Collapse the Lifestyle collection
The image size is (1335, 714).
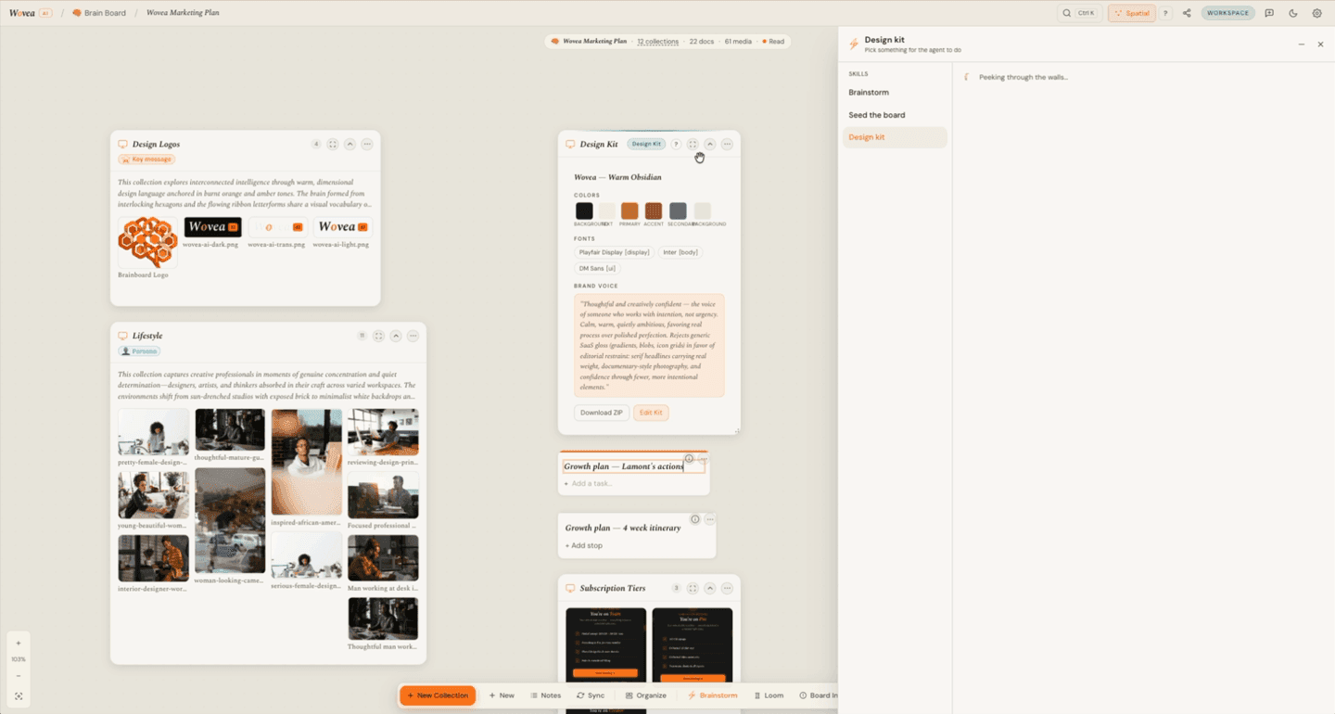click(x=396, y=336)
